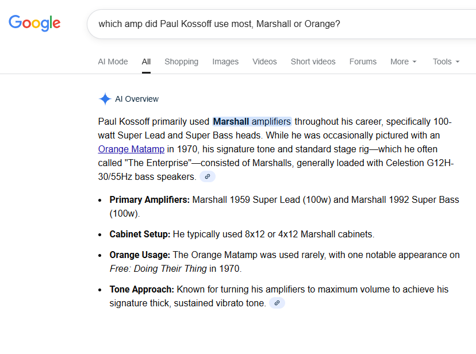This screenshot has width=476, height=354.
Task: Go to Shopping tab
Action: coord(181,61)
